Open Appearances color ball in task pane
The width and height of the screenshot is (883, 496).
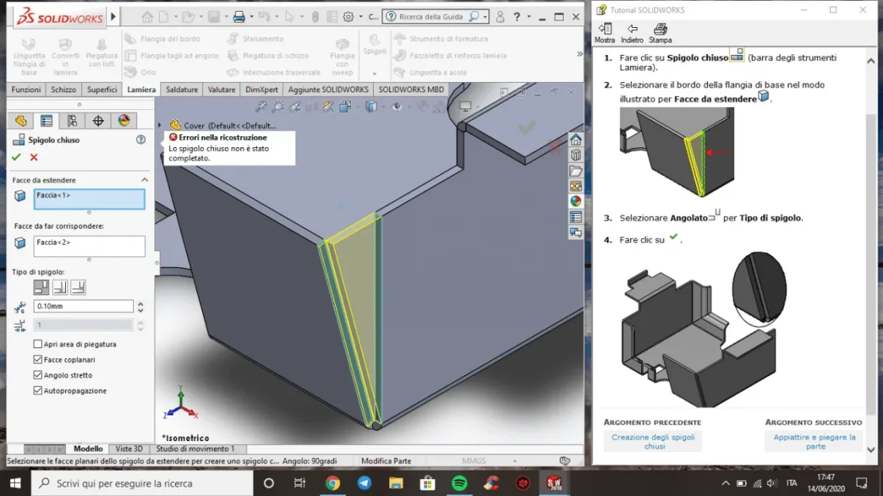point(575,201)
